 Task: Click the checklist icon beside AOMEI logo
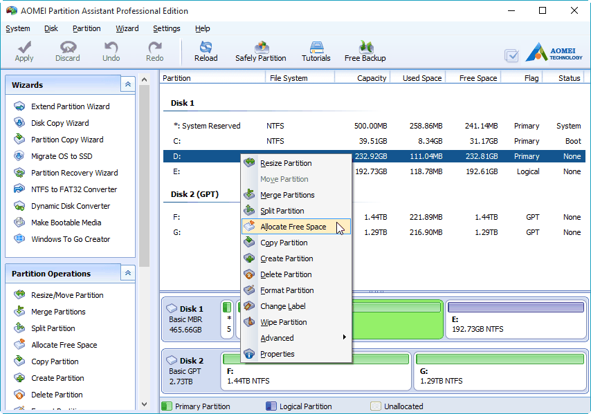(x=511, y=55)
